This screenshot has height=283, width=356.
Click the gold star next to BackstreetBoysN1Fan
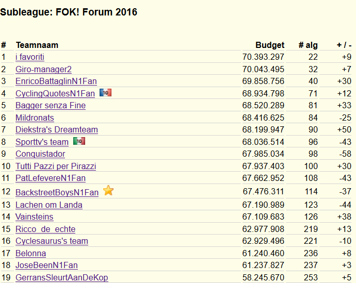108,191
